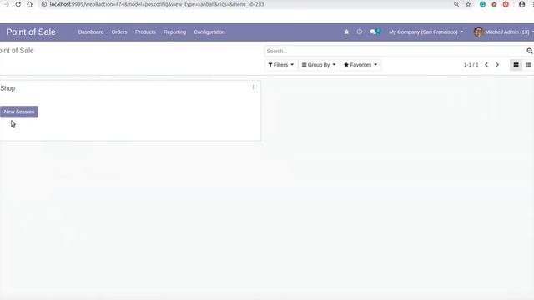534x300 pixels.
Task: Open the browser zoom magnifier icon
Action: [456, 4]
